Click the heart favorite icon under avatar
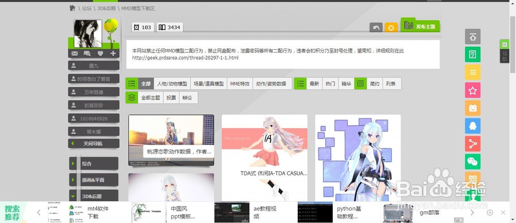 (100, 53)
